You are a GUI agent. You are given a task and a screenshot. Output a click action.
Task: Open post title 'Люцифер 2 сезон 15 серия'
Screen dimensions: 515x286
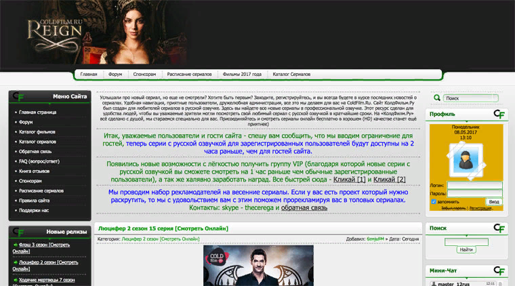pos(163,228)
